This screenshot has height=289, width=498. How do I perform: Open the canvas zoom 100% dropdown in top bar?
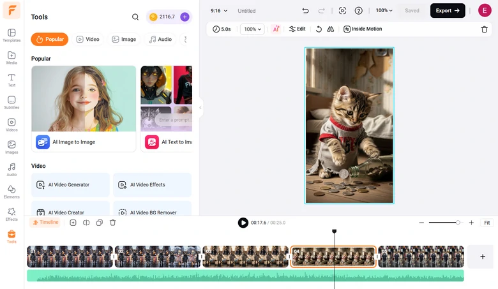(384, 11)
